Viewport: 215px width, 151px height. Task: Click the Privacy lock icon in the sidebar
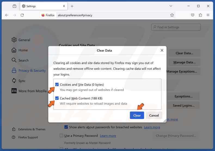[14, 70]
